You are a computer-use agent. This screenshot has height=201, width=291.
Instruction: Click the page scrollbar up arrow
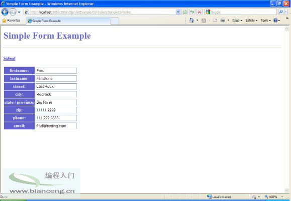click(x=287, y=29)
